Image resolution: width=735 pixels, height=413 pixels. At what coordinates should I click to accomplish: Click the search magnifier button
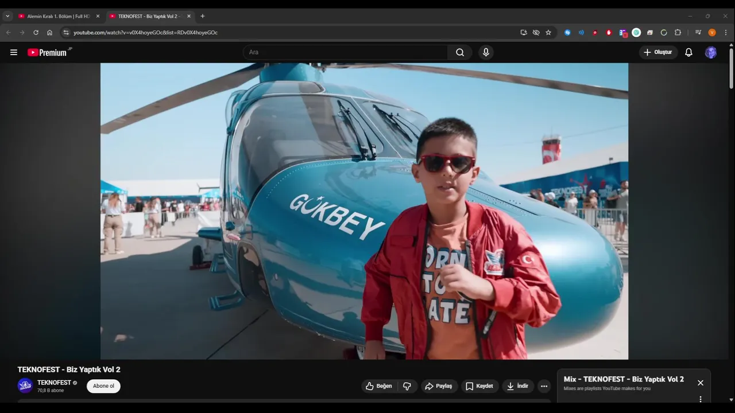point(460,52)
